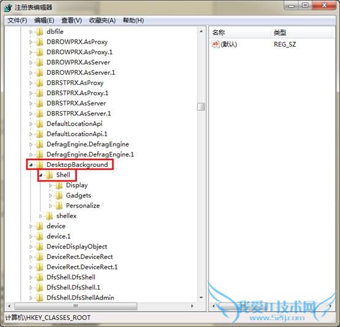Select the Gadgets folder icon
The height and width of the screenshot is (327, 340).
(59, 196)
